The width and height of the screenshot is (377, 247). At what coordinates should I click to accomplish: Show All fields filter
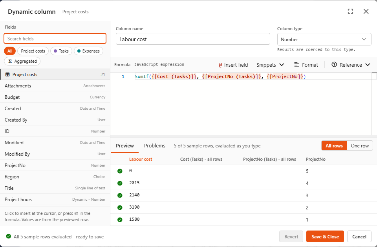(10, 51)
